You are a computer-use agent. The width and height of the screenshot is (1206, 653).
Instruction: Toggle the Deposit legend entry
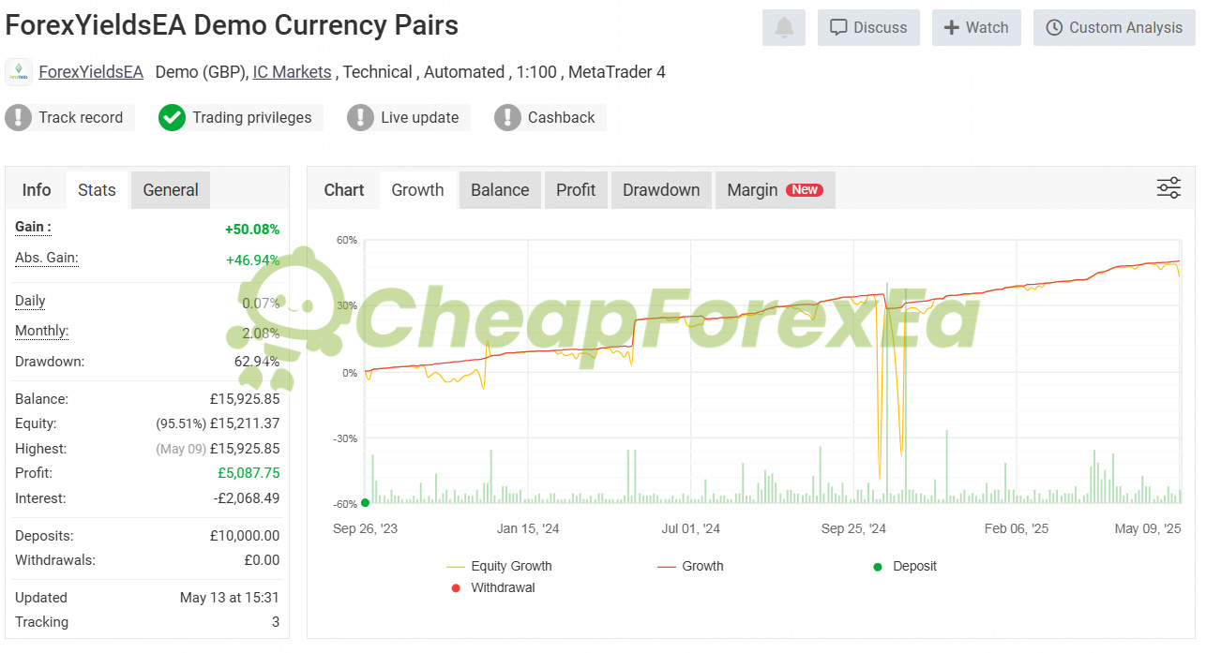[x=904, y=566]
